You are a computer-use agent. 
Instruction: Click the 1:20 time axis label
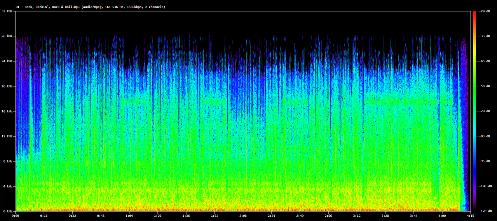(x=157, y=216)
